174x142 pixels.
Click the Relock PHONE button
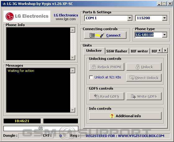coord(107,67)
